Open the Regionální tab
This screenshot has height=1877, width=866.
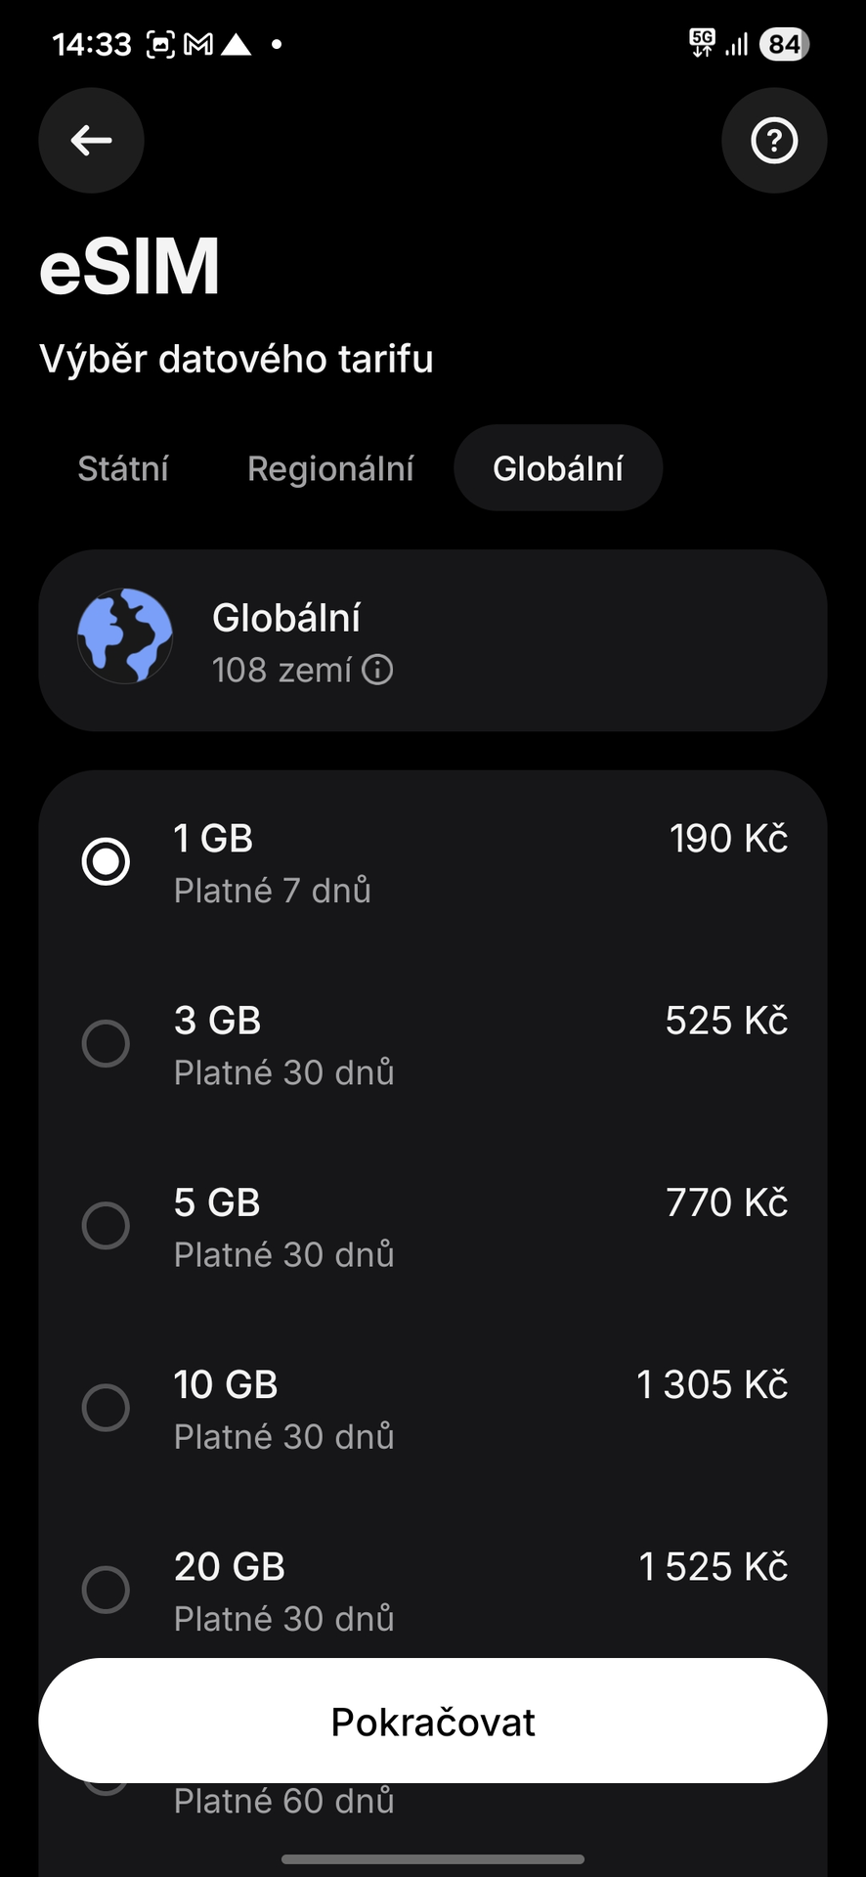330,468
